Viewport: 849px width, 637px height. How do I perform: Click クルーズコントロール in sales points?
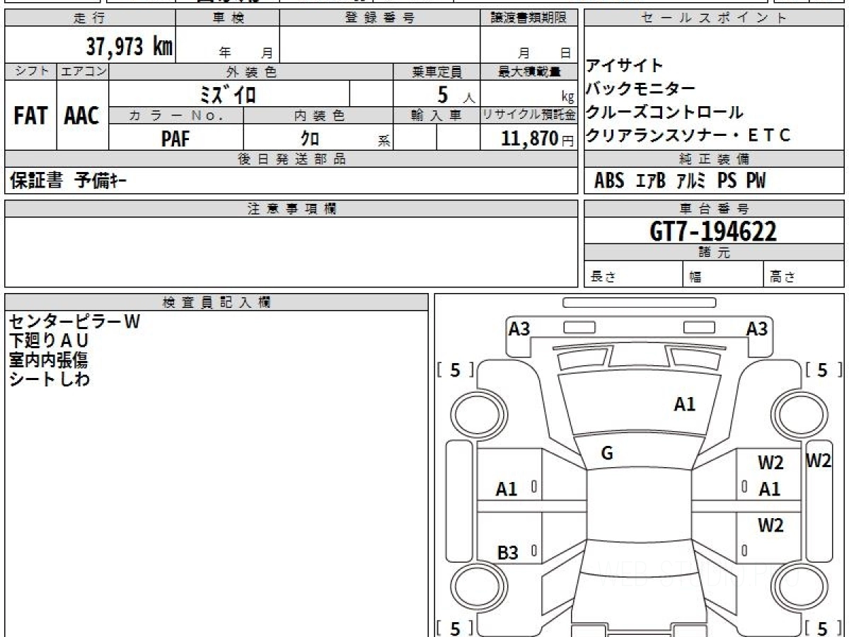click(664, 112)
